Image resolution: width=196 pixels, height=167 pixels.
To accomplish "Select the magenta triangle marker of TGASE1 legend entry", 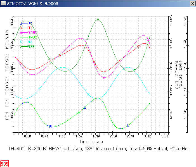I will 21,33.
